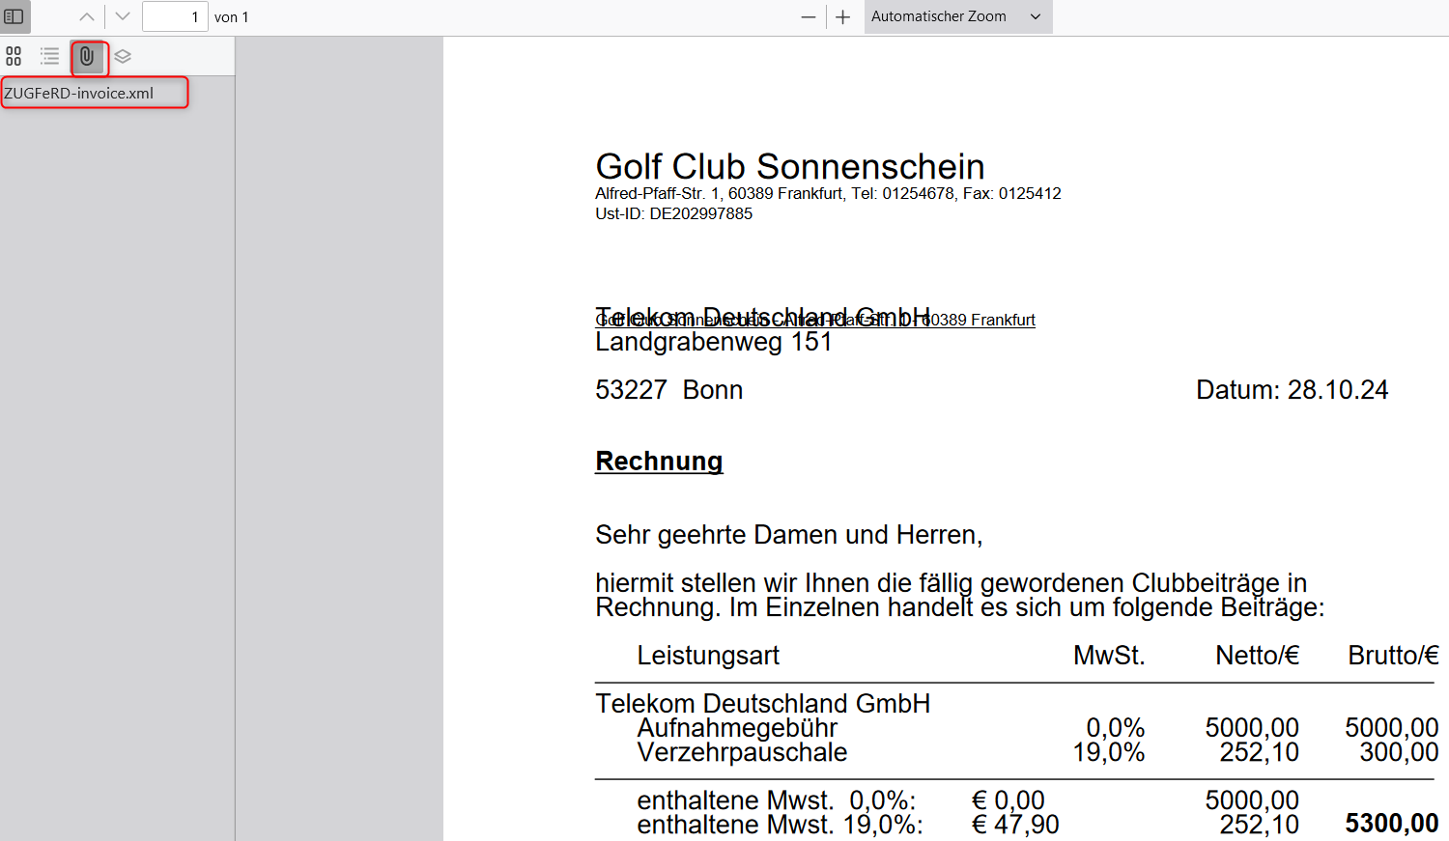The image size is (1449, 841).
Task: Click the page number input field
Action: click(x=175, y=16)
